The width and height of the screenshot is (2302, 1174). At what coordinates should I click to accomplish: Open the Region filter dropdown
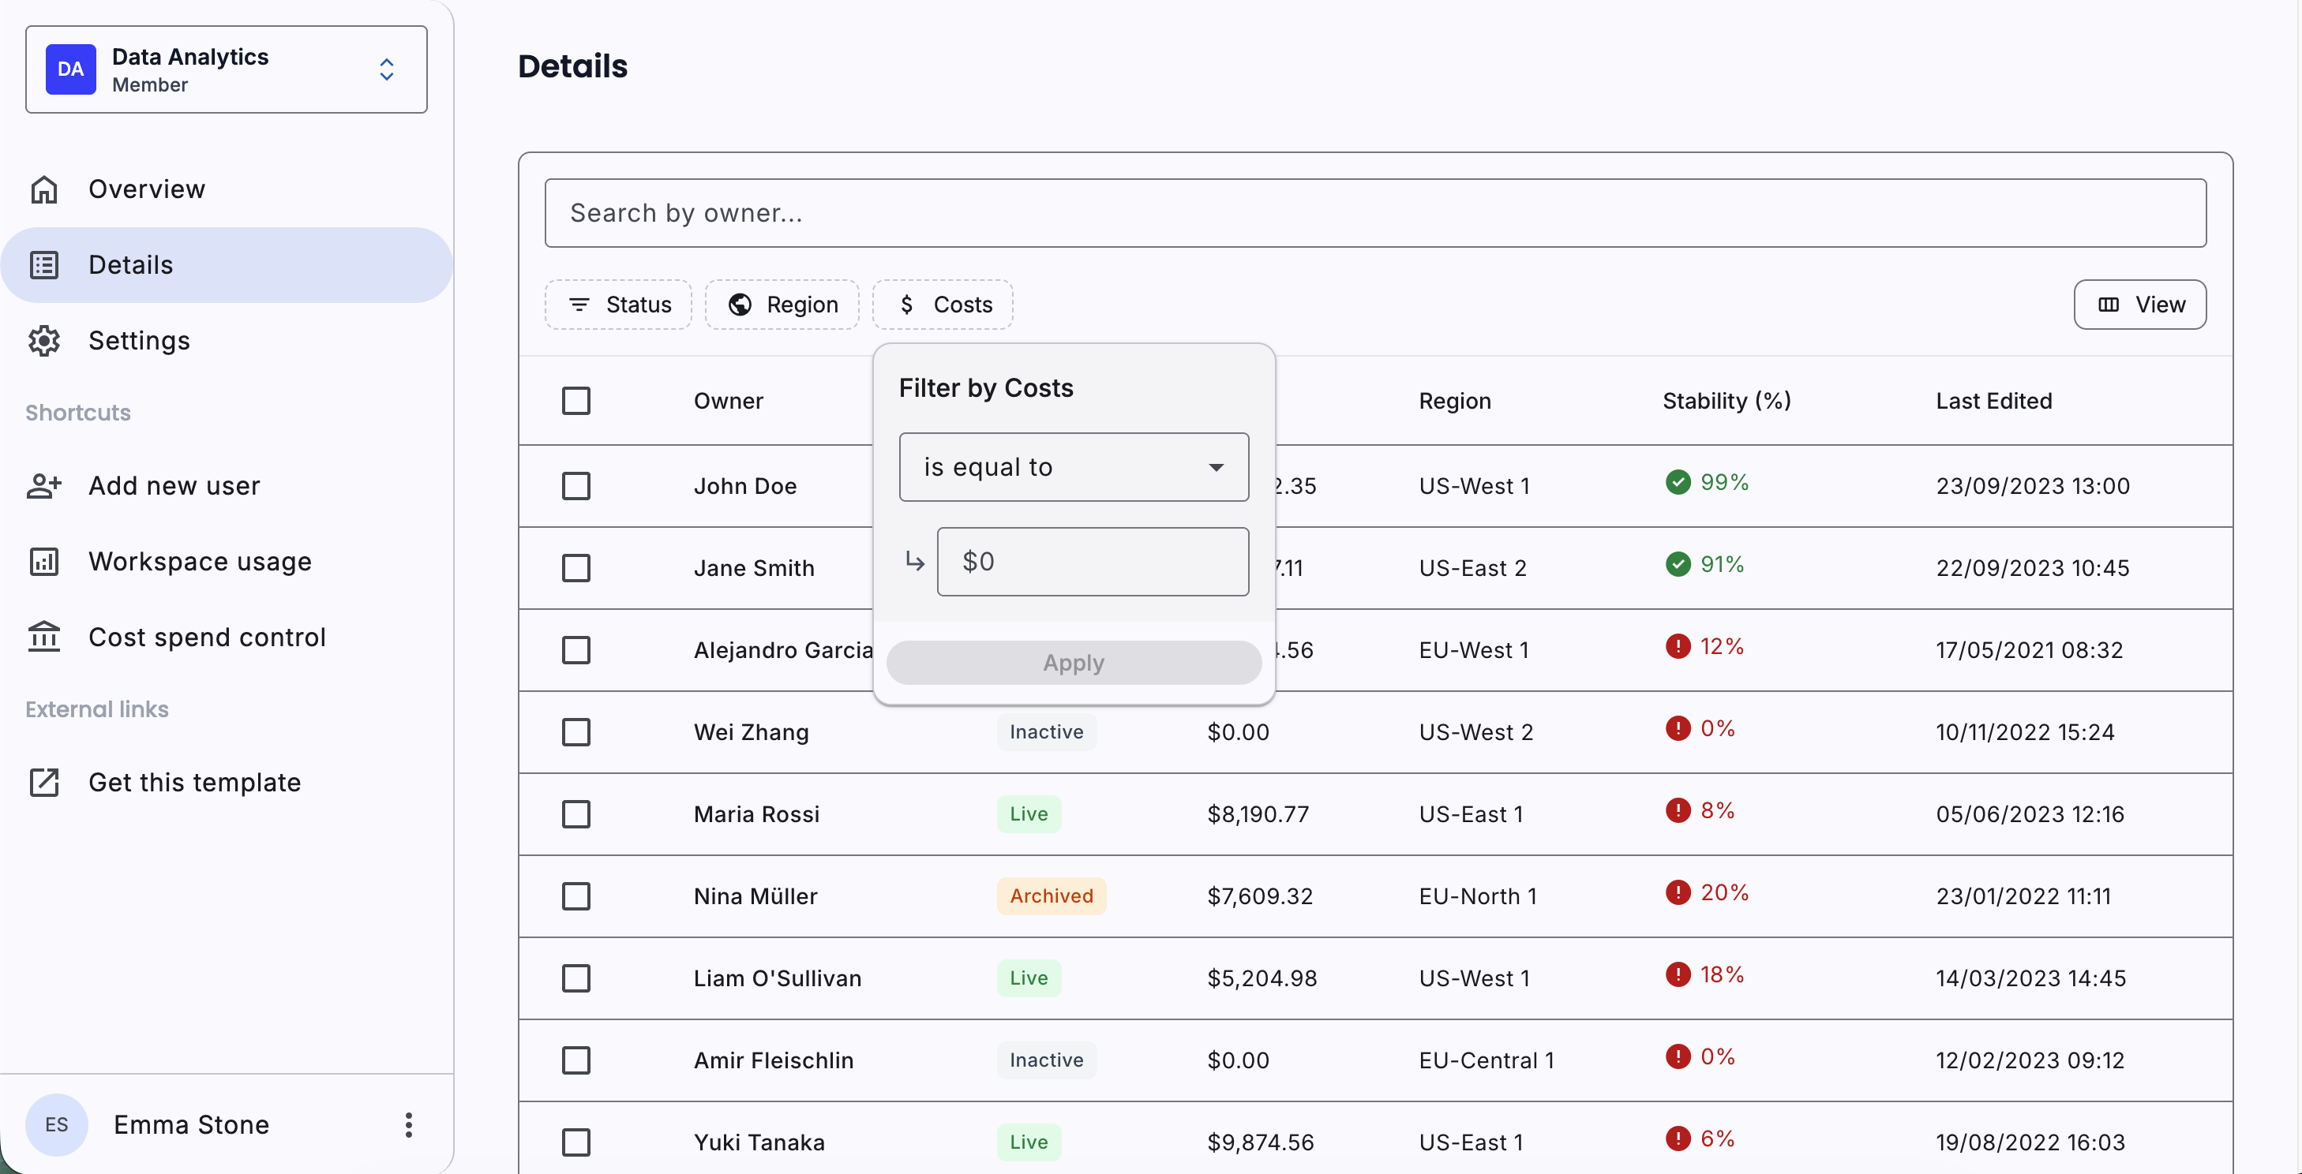782,305
